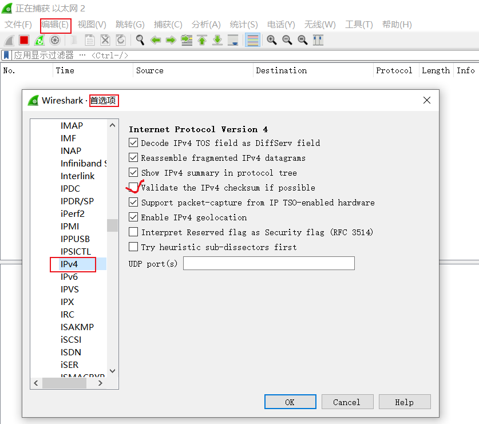Open the 跳转(G) menu
Viewport: 479px width, 424px height.
pos(130,25)
